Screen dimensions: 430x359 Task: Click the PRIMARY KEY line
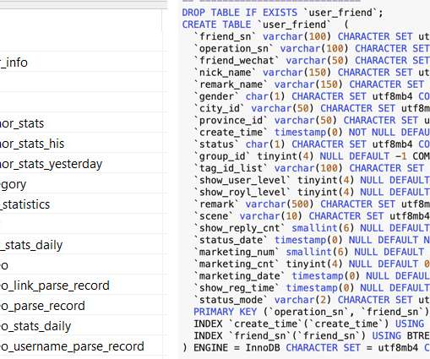[312, 312]
